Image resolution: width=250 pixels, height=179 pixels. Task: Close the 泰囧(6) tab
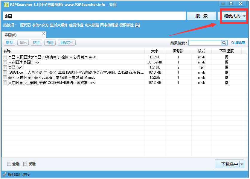(x=43, y=34)
